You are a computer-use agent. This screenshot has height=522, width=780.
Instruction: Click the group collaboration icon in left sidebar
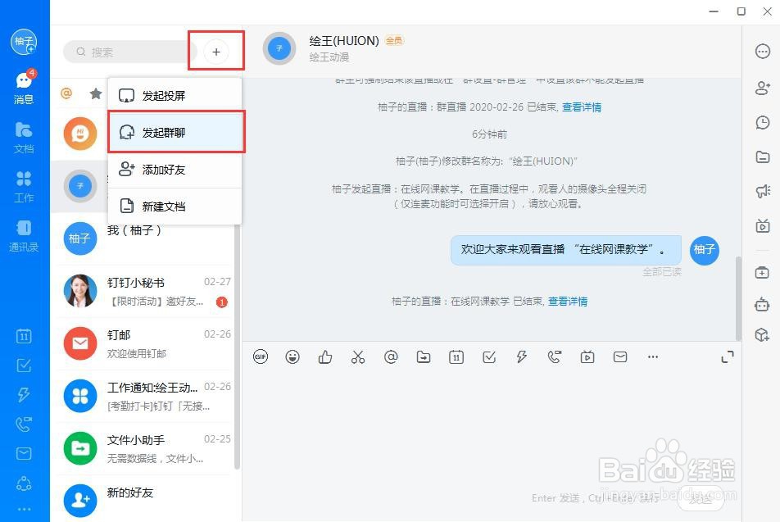click(24, 483)
